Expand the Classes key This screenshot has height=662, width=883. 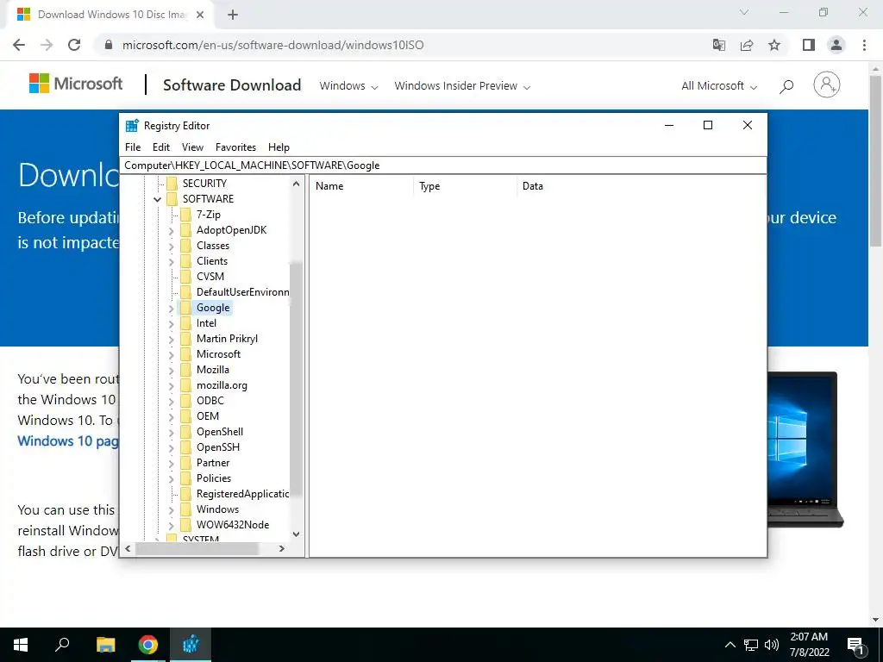click(172, 247)
